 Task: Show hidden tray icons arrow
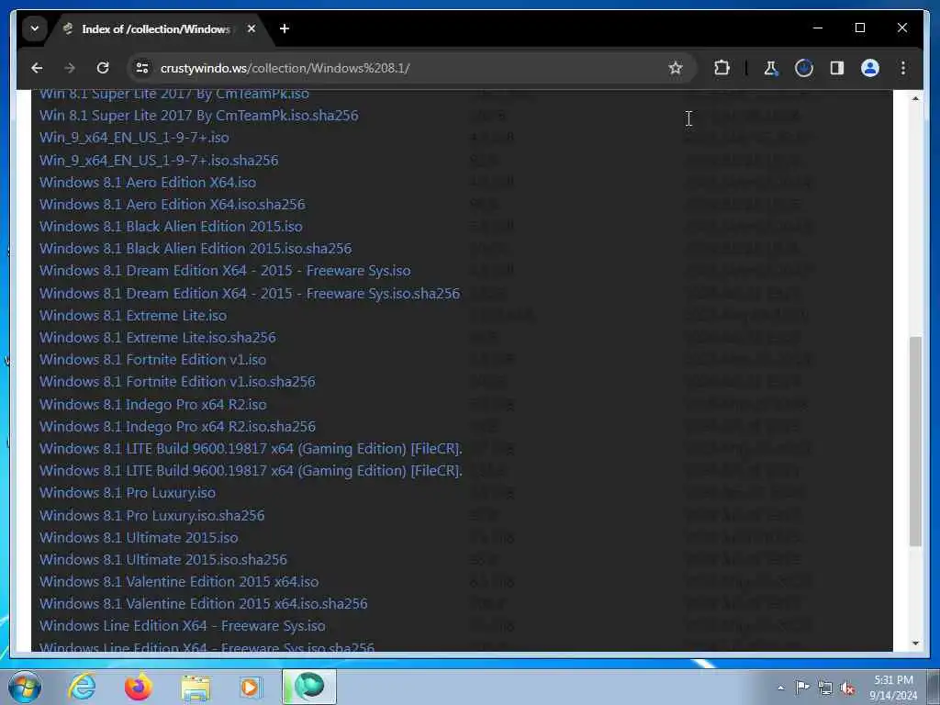click(780, 688)
